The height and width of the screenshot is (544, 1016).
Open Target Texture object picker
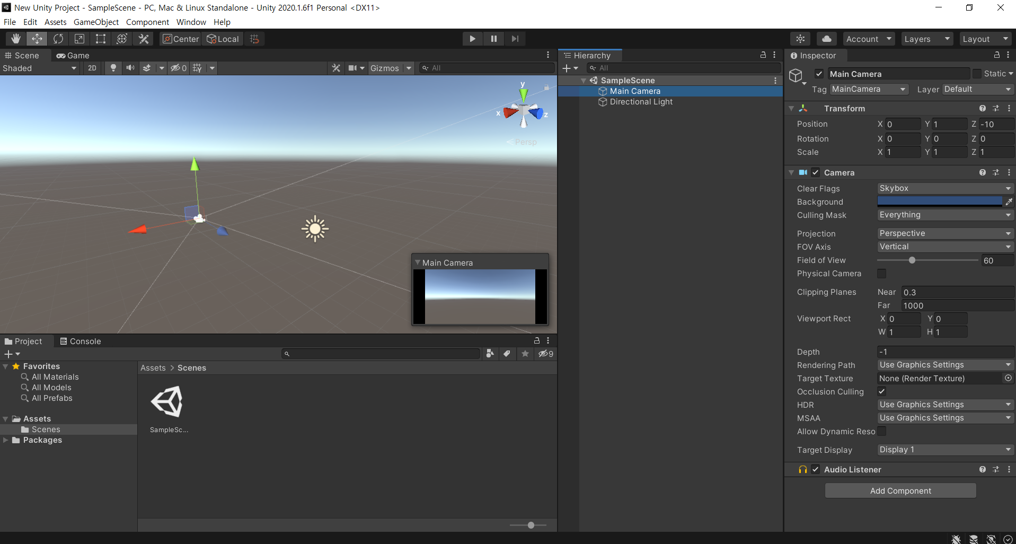coord(1008,378)
